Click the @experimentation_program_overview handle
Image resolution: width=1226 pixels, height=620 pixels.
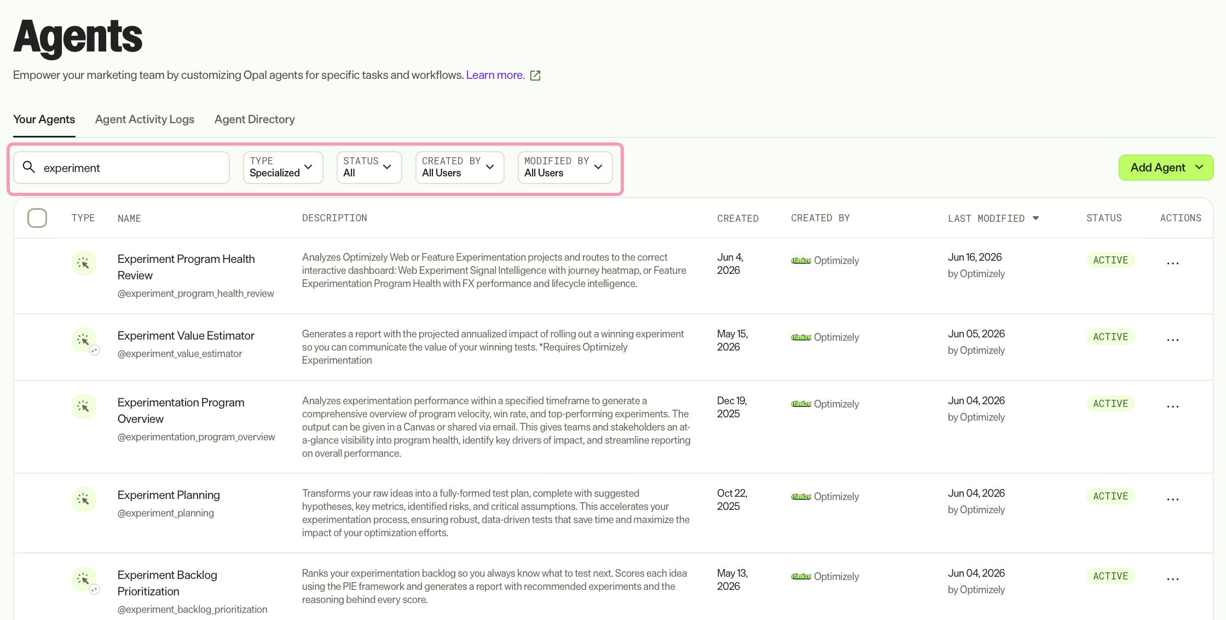click(196, 437)
